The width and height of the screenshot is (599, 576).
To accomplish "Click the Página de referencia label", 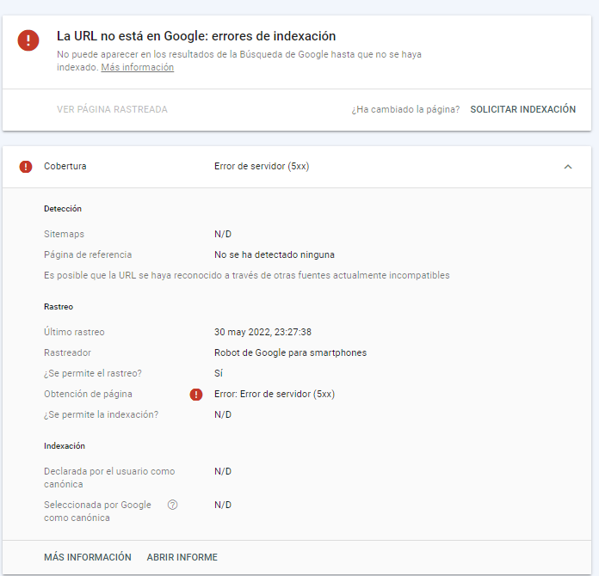I will click(88, 254).
